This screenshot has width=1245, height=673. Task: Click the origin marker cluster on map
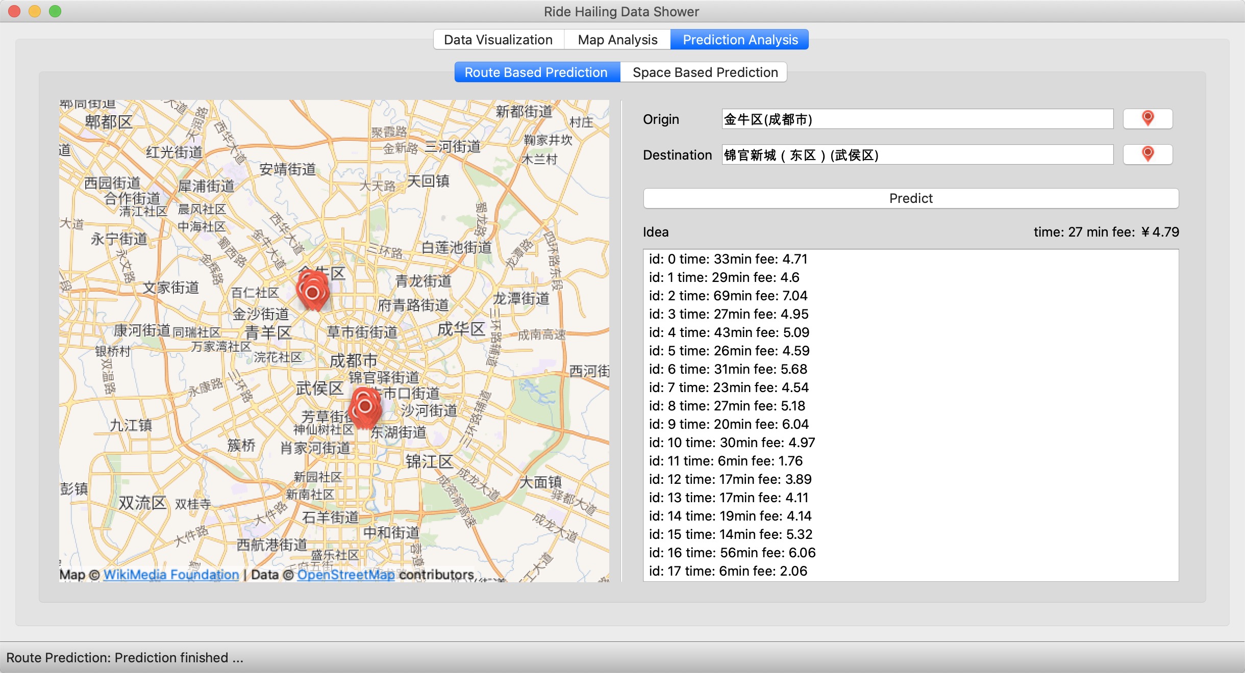click(x=312, y=292)
